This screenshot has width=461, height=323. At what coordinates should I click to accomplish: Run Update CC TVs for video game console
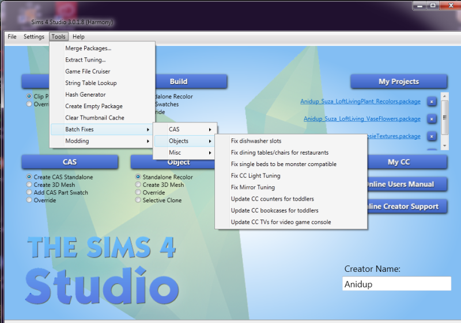pyautogui.click(x=291, y=222)
